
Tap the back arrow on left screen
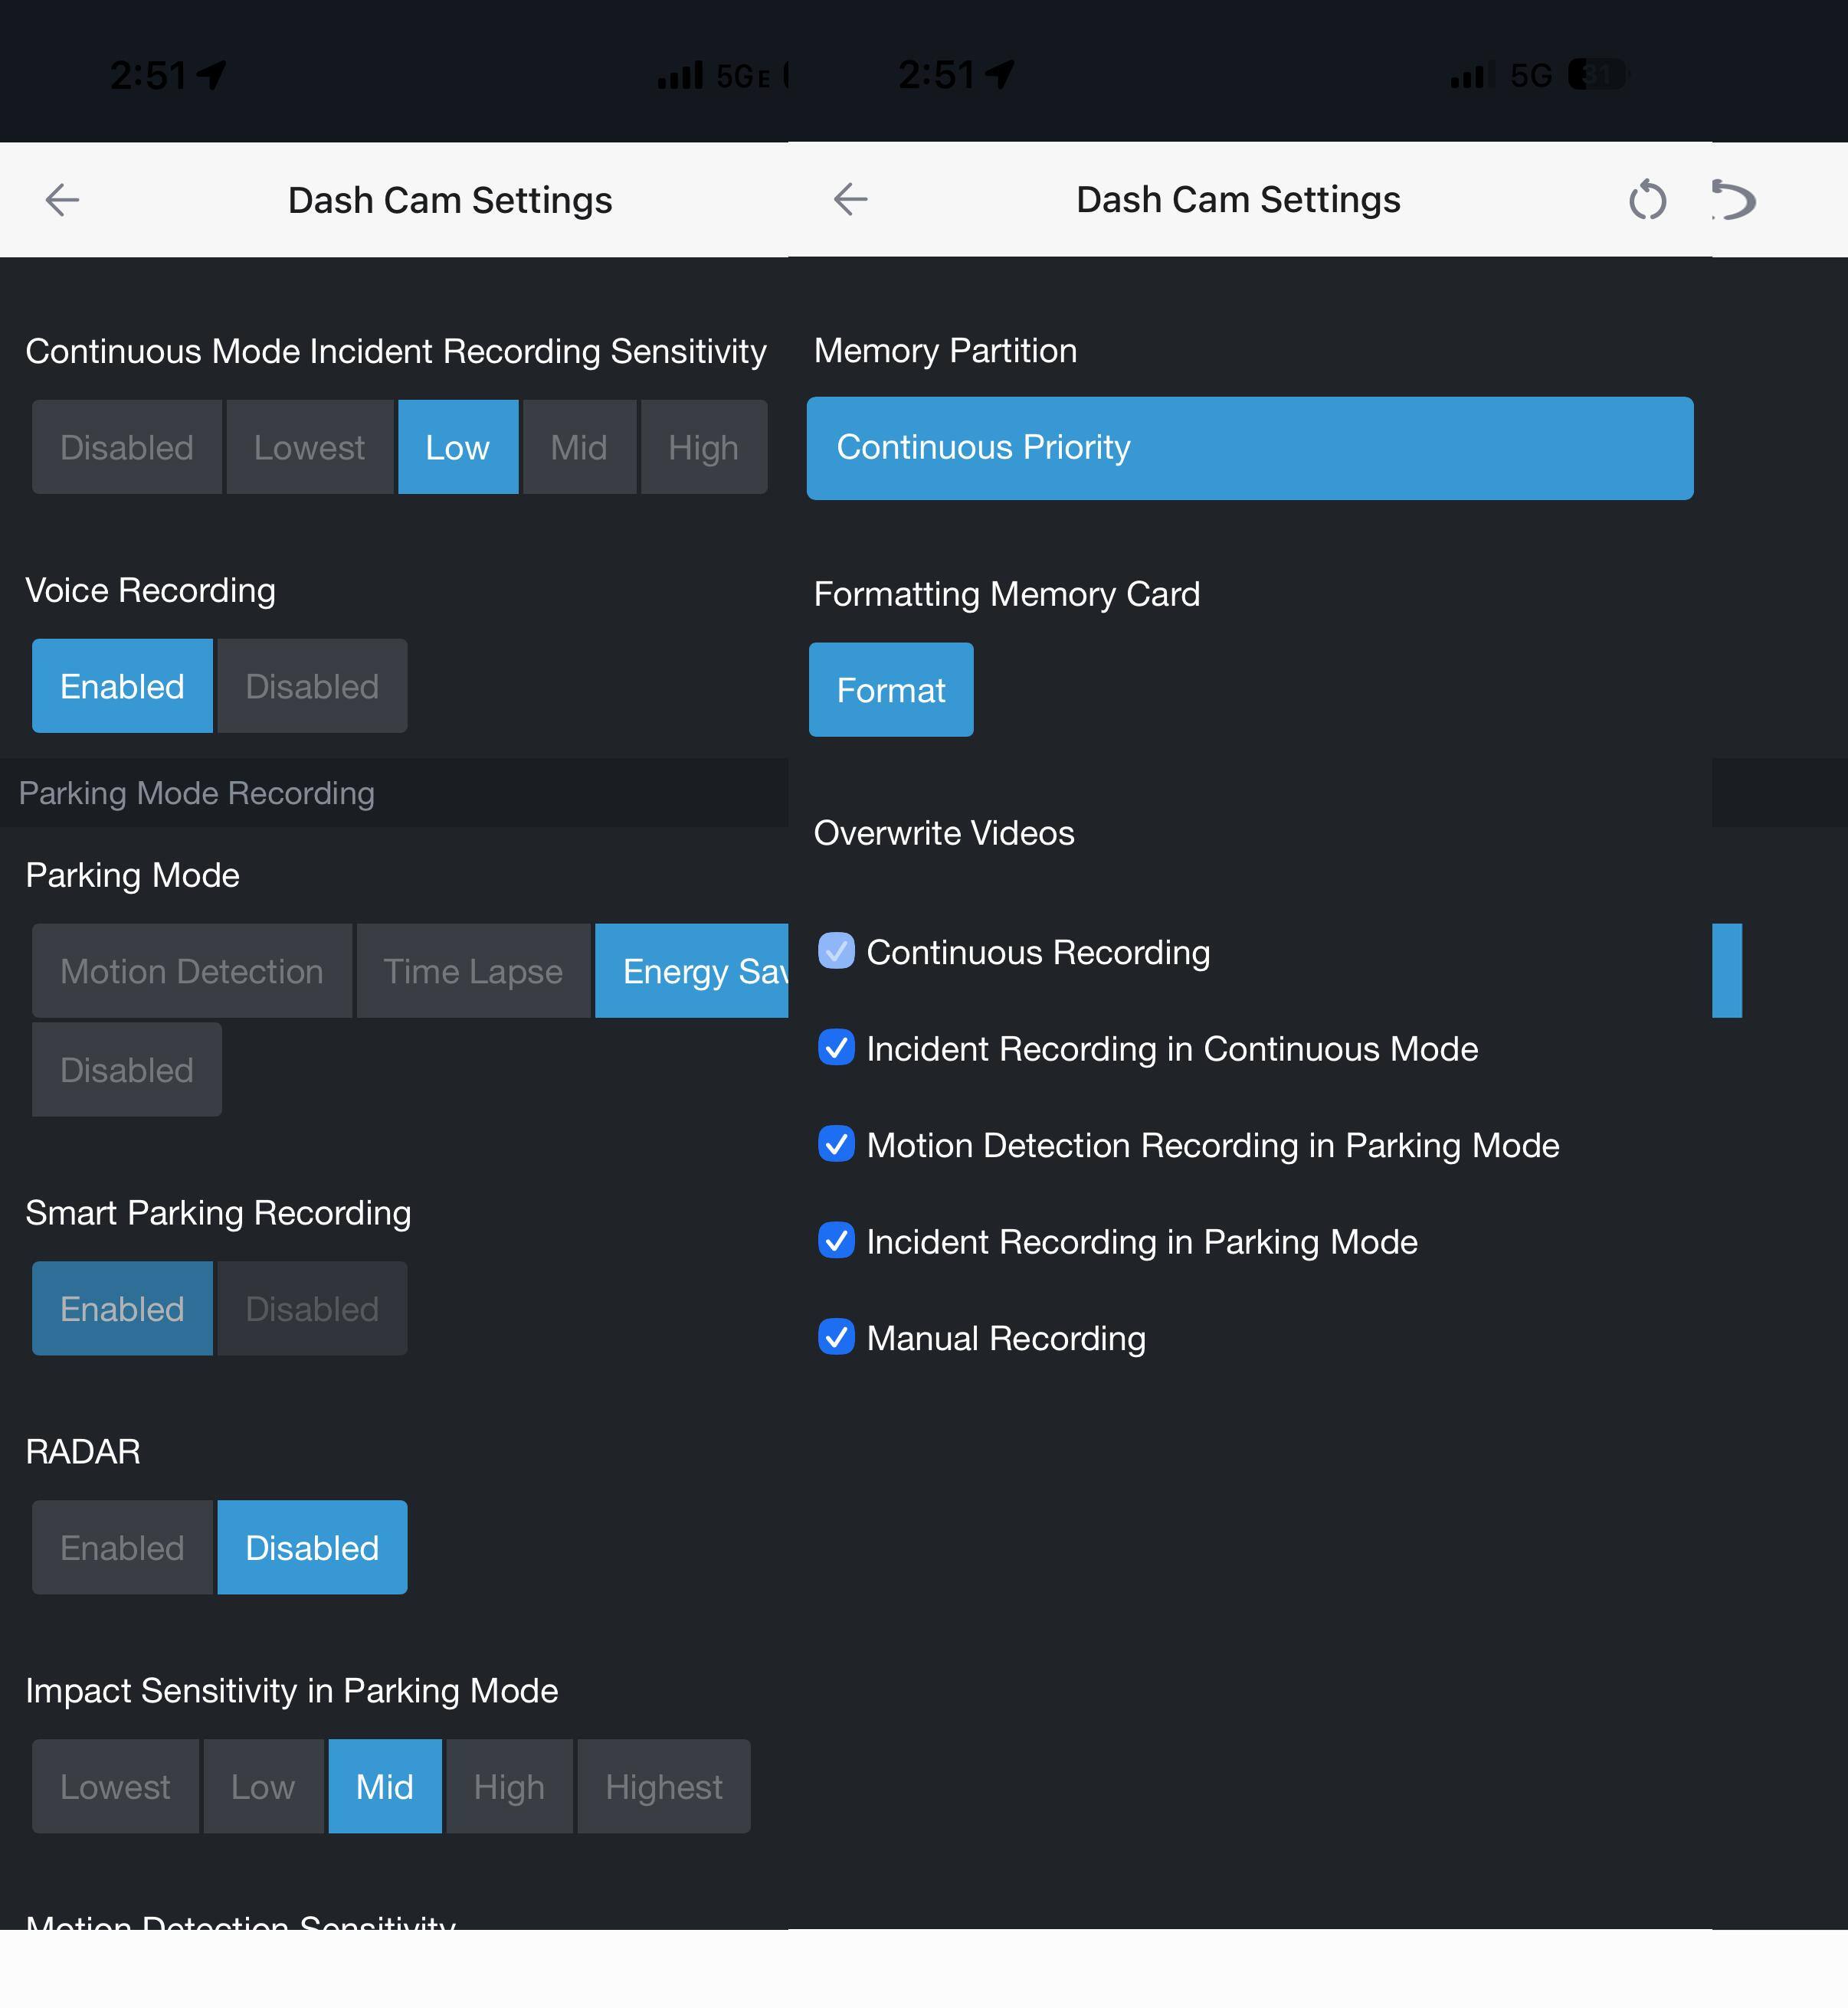62,200
